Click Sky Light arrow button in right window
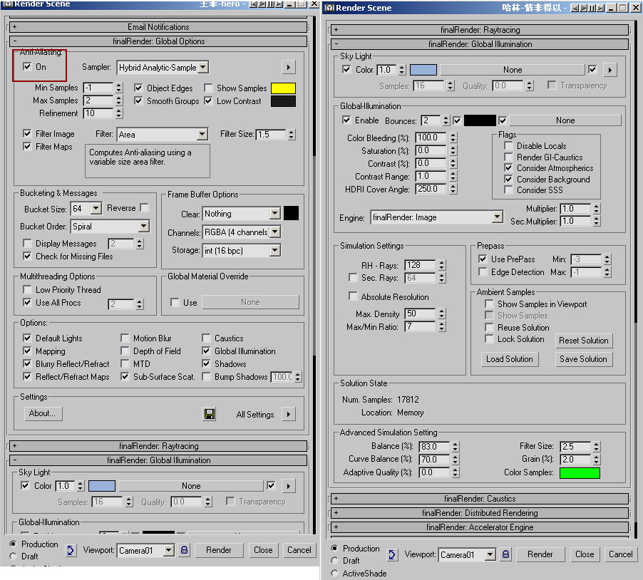 click(610, 70)
